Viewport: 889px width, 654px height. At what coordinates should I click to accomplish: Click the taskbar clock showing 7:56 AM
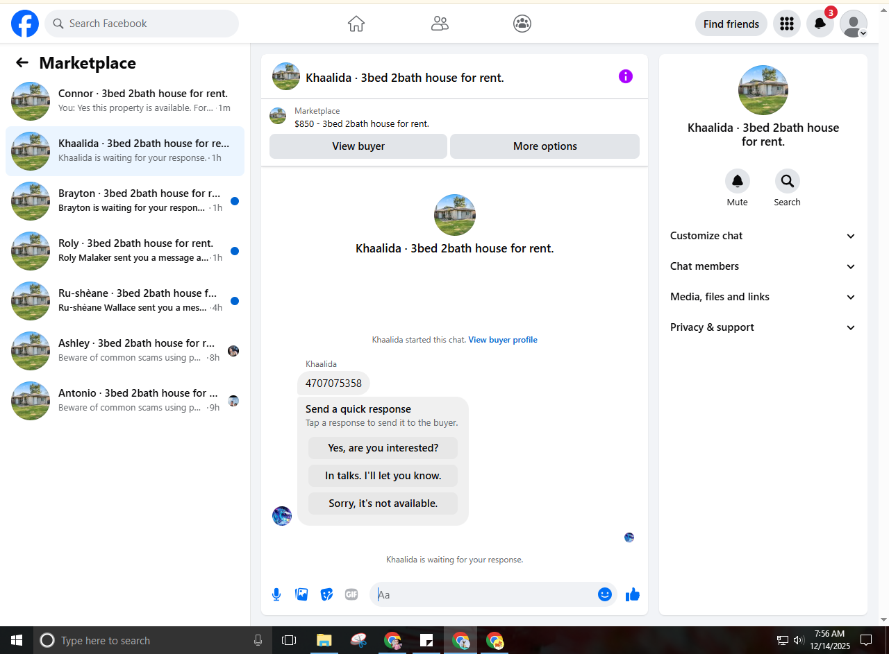[x=829, y=640]
